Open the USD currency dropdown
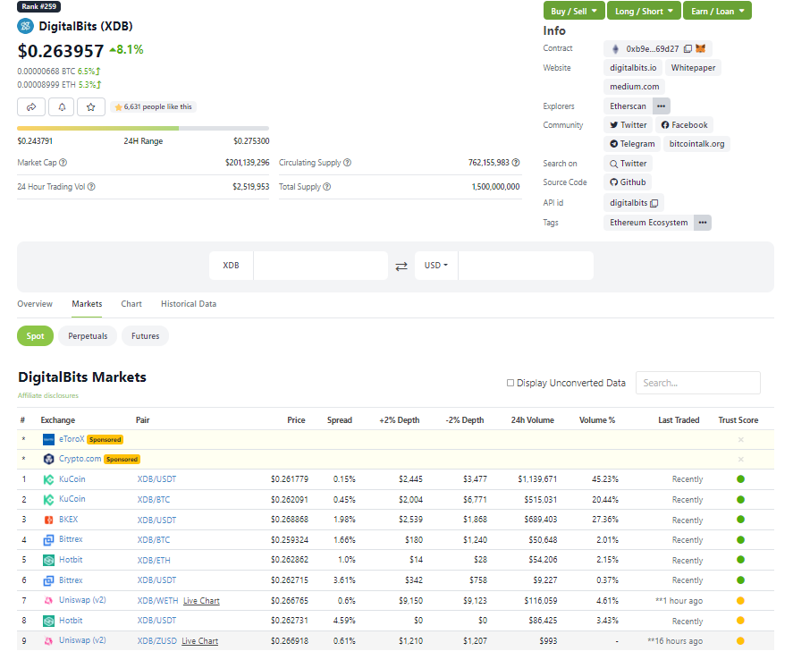 point(436,266)
